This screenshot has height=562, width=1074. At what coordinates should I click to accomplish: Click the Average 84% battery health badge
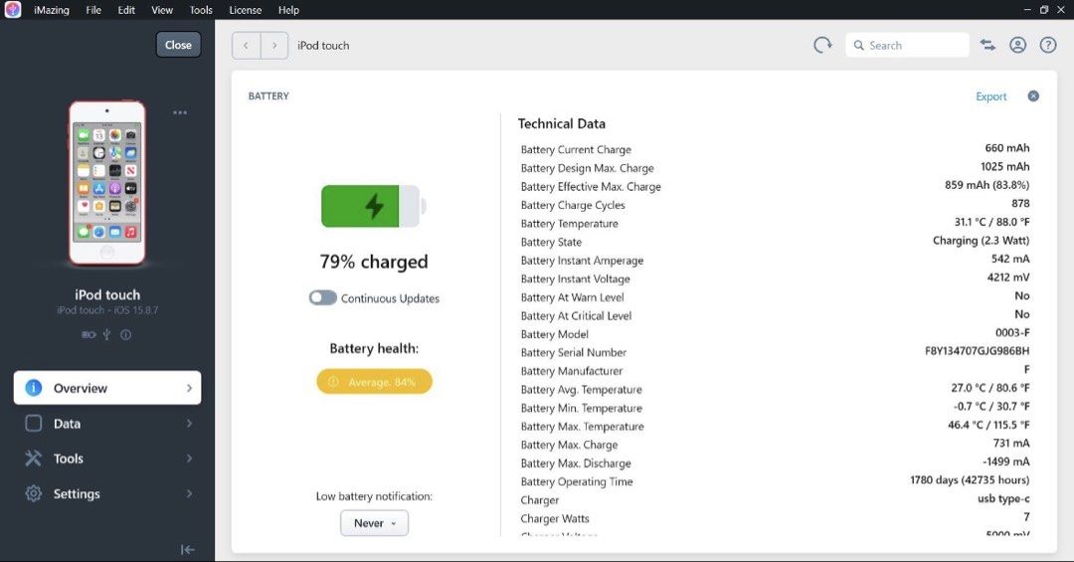tap(374, 382)
